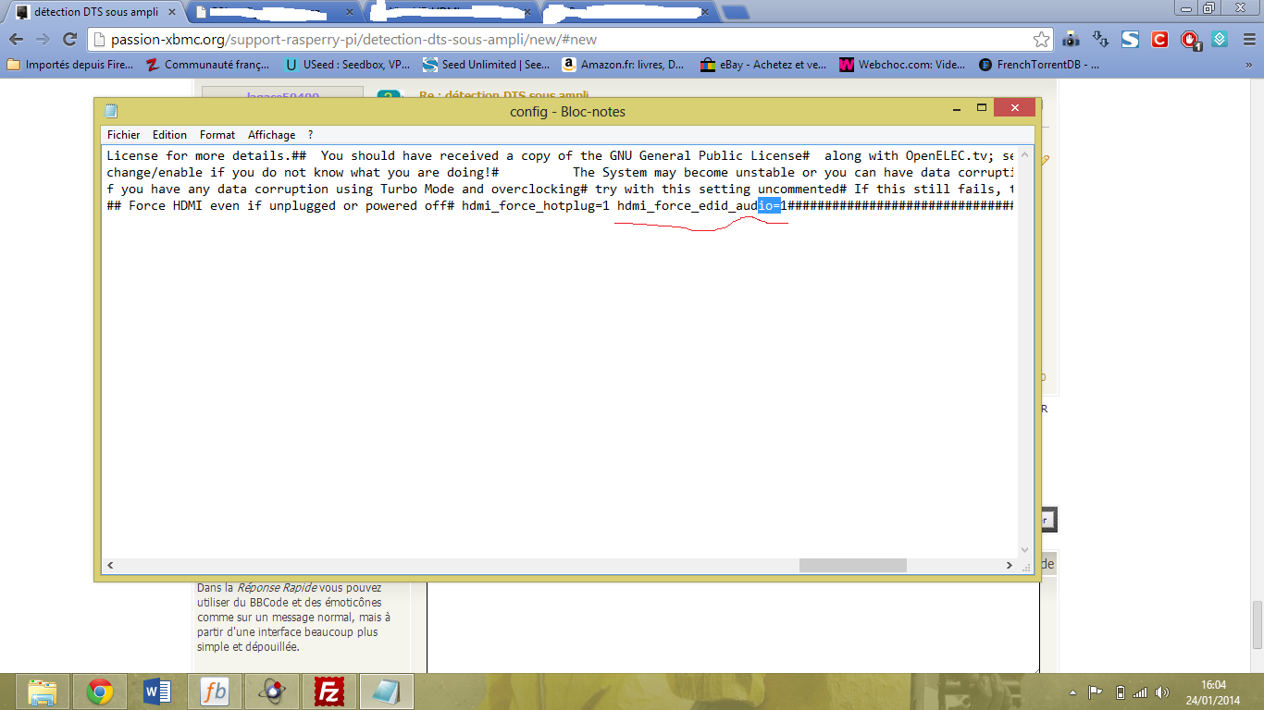Open Microsoft Word from the taskbar

[x=157, y=691]
